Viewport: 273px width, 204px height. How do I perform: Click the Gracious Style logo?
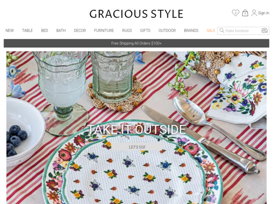136,14
